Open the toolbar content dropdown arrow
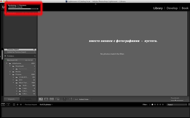The image size is (190, 118). [x=187, y=99]
